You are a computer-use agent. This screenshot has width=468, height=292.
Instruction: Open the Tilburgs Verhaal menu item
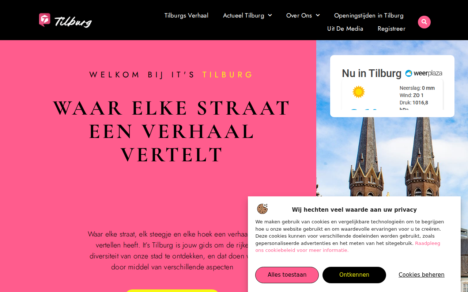click(186, 15)
